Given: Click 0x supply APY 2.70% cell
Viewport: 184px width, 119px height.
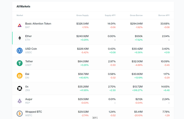Looking at the screenshot, I should coord(112,87).
